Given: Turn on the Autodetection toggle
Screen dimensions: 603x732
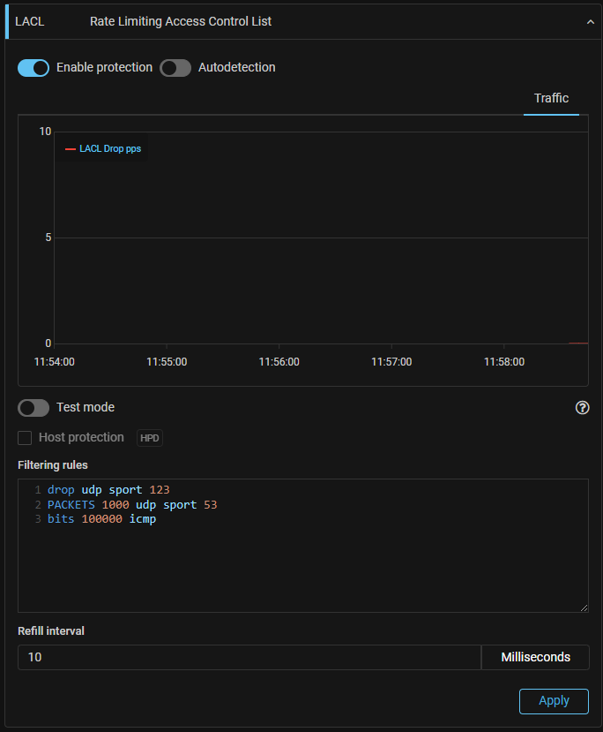Looking at the screenshot, I should coord(175,68).
